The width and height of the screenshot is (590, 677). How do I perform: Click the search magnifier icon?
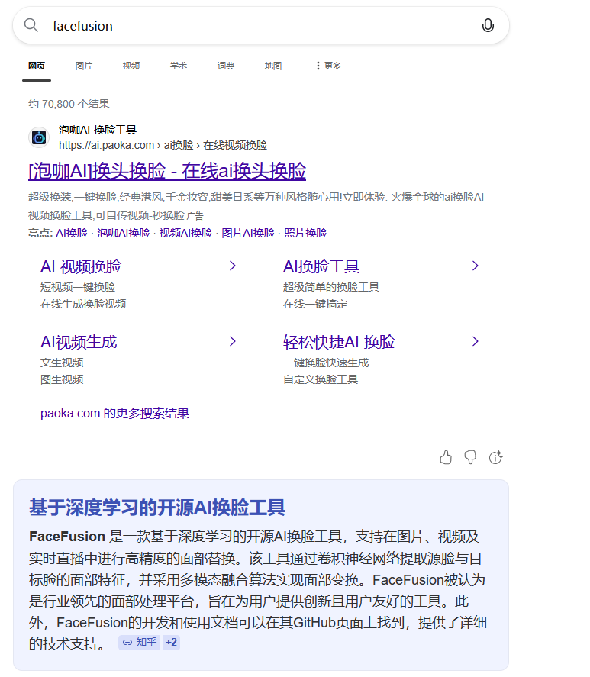[31, 25]
